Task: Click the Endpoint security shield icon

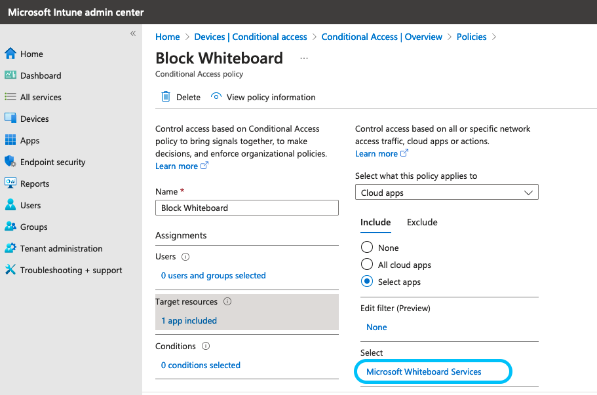Action: click(10, 161)
